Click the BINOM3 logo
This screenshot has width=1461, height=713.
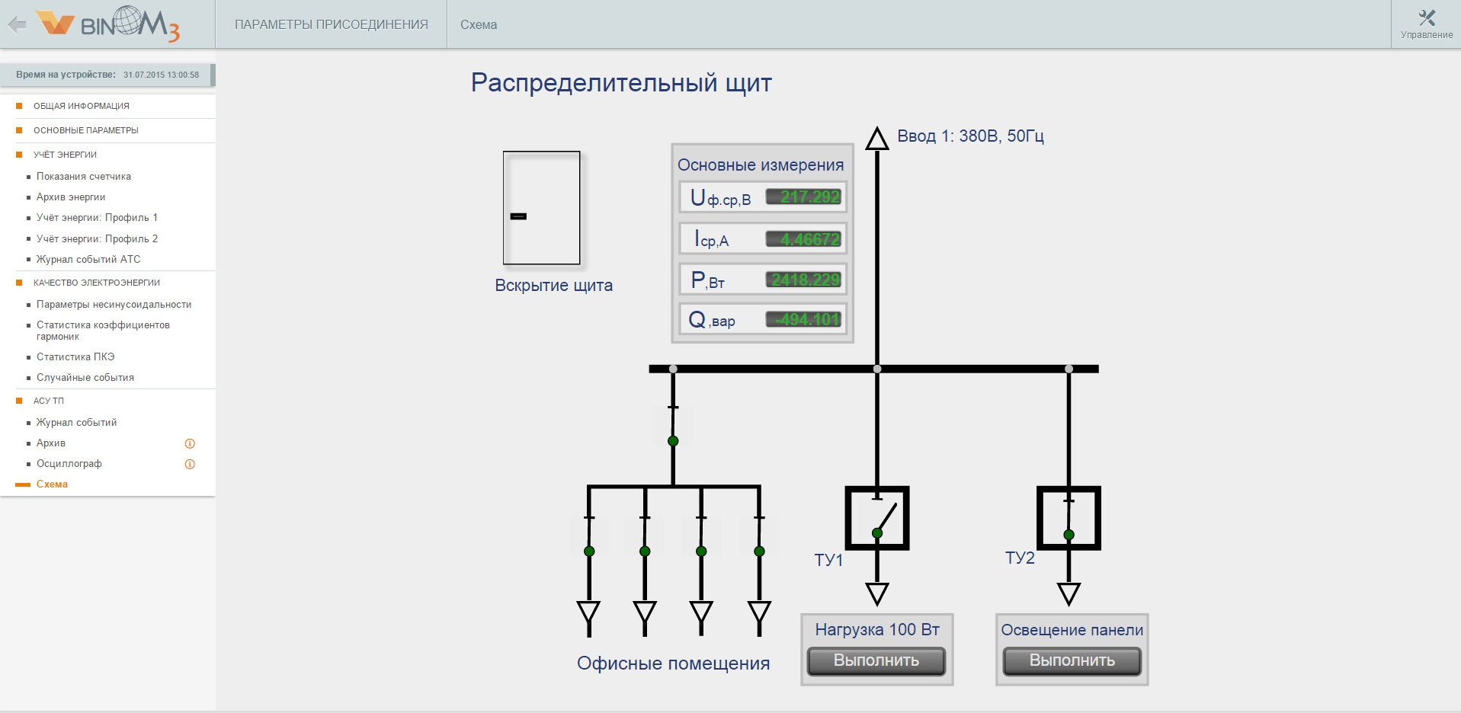(108, 24)
